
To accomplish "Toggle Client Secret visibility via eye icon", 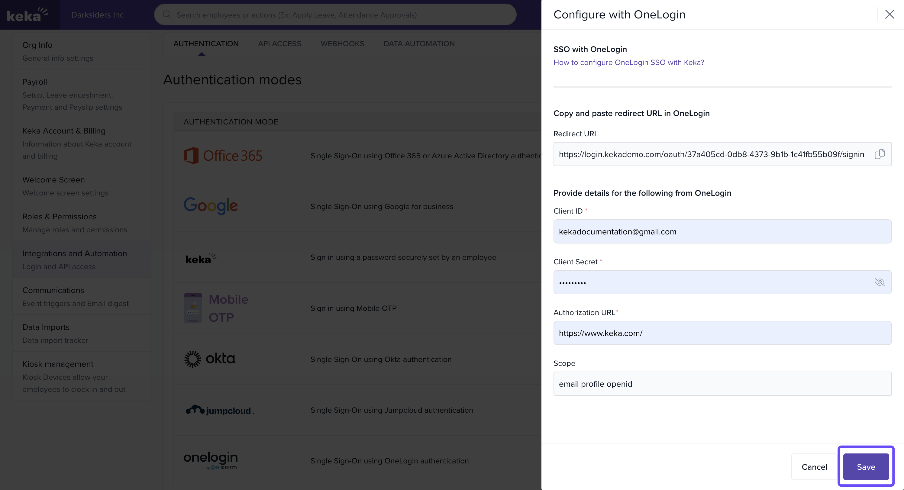I will coord(880,282).
